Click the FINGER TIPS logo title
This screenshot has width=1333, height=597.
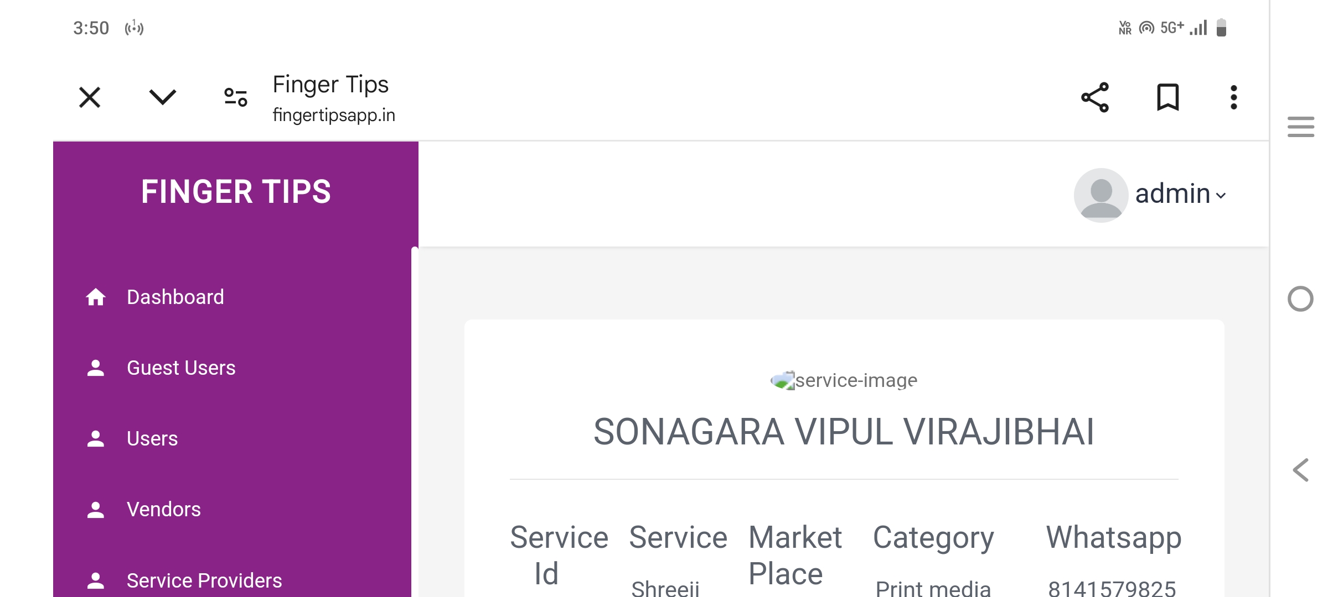(236, 192)
